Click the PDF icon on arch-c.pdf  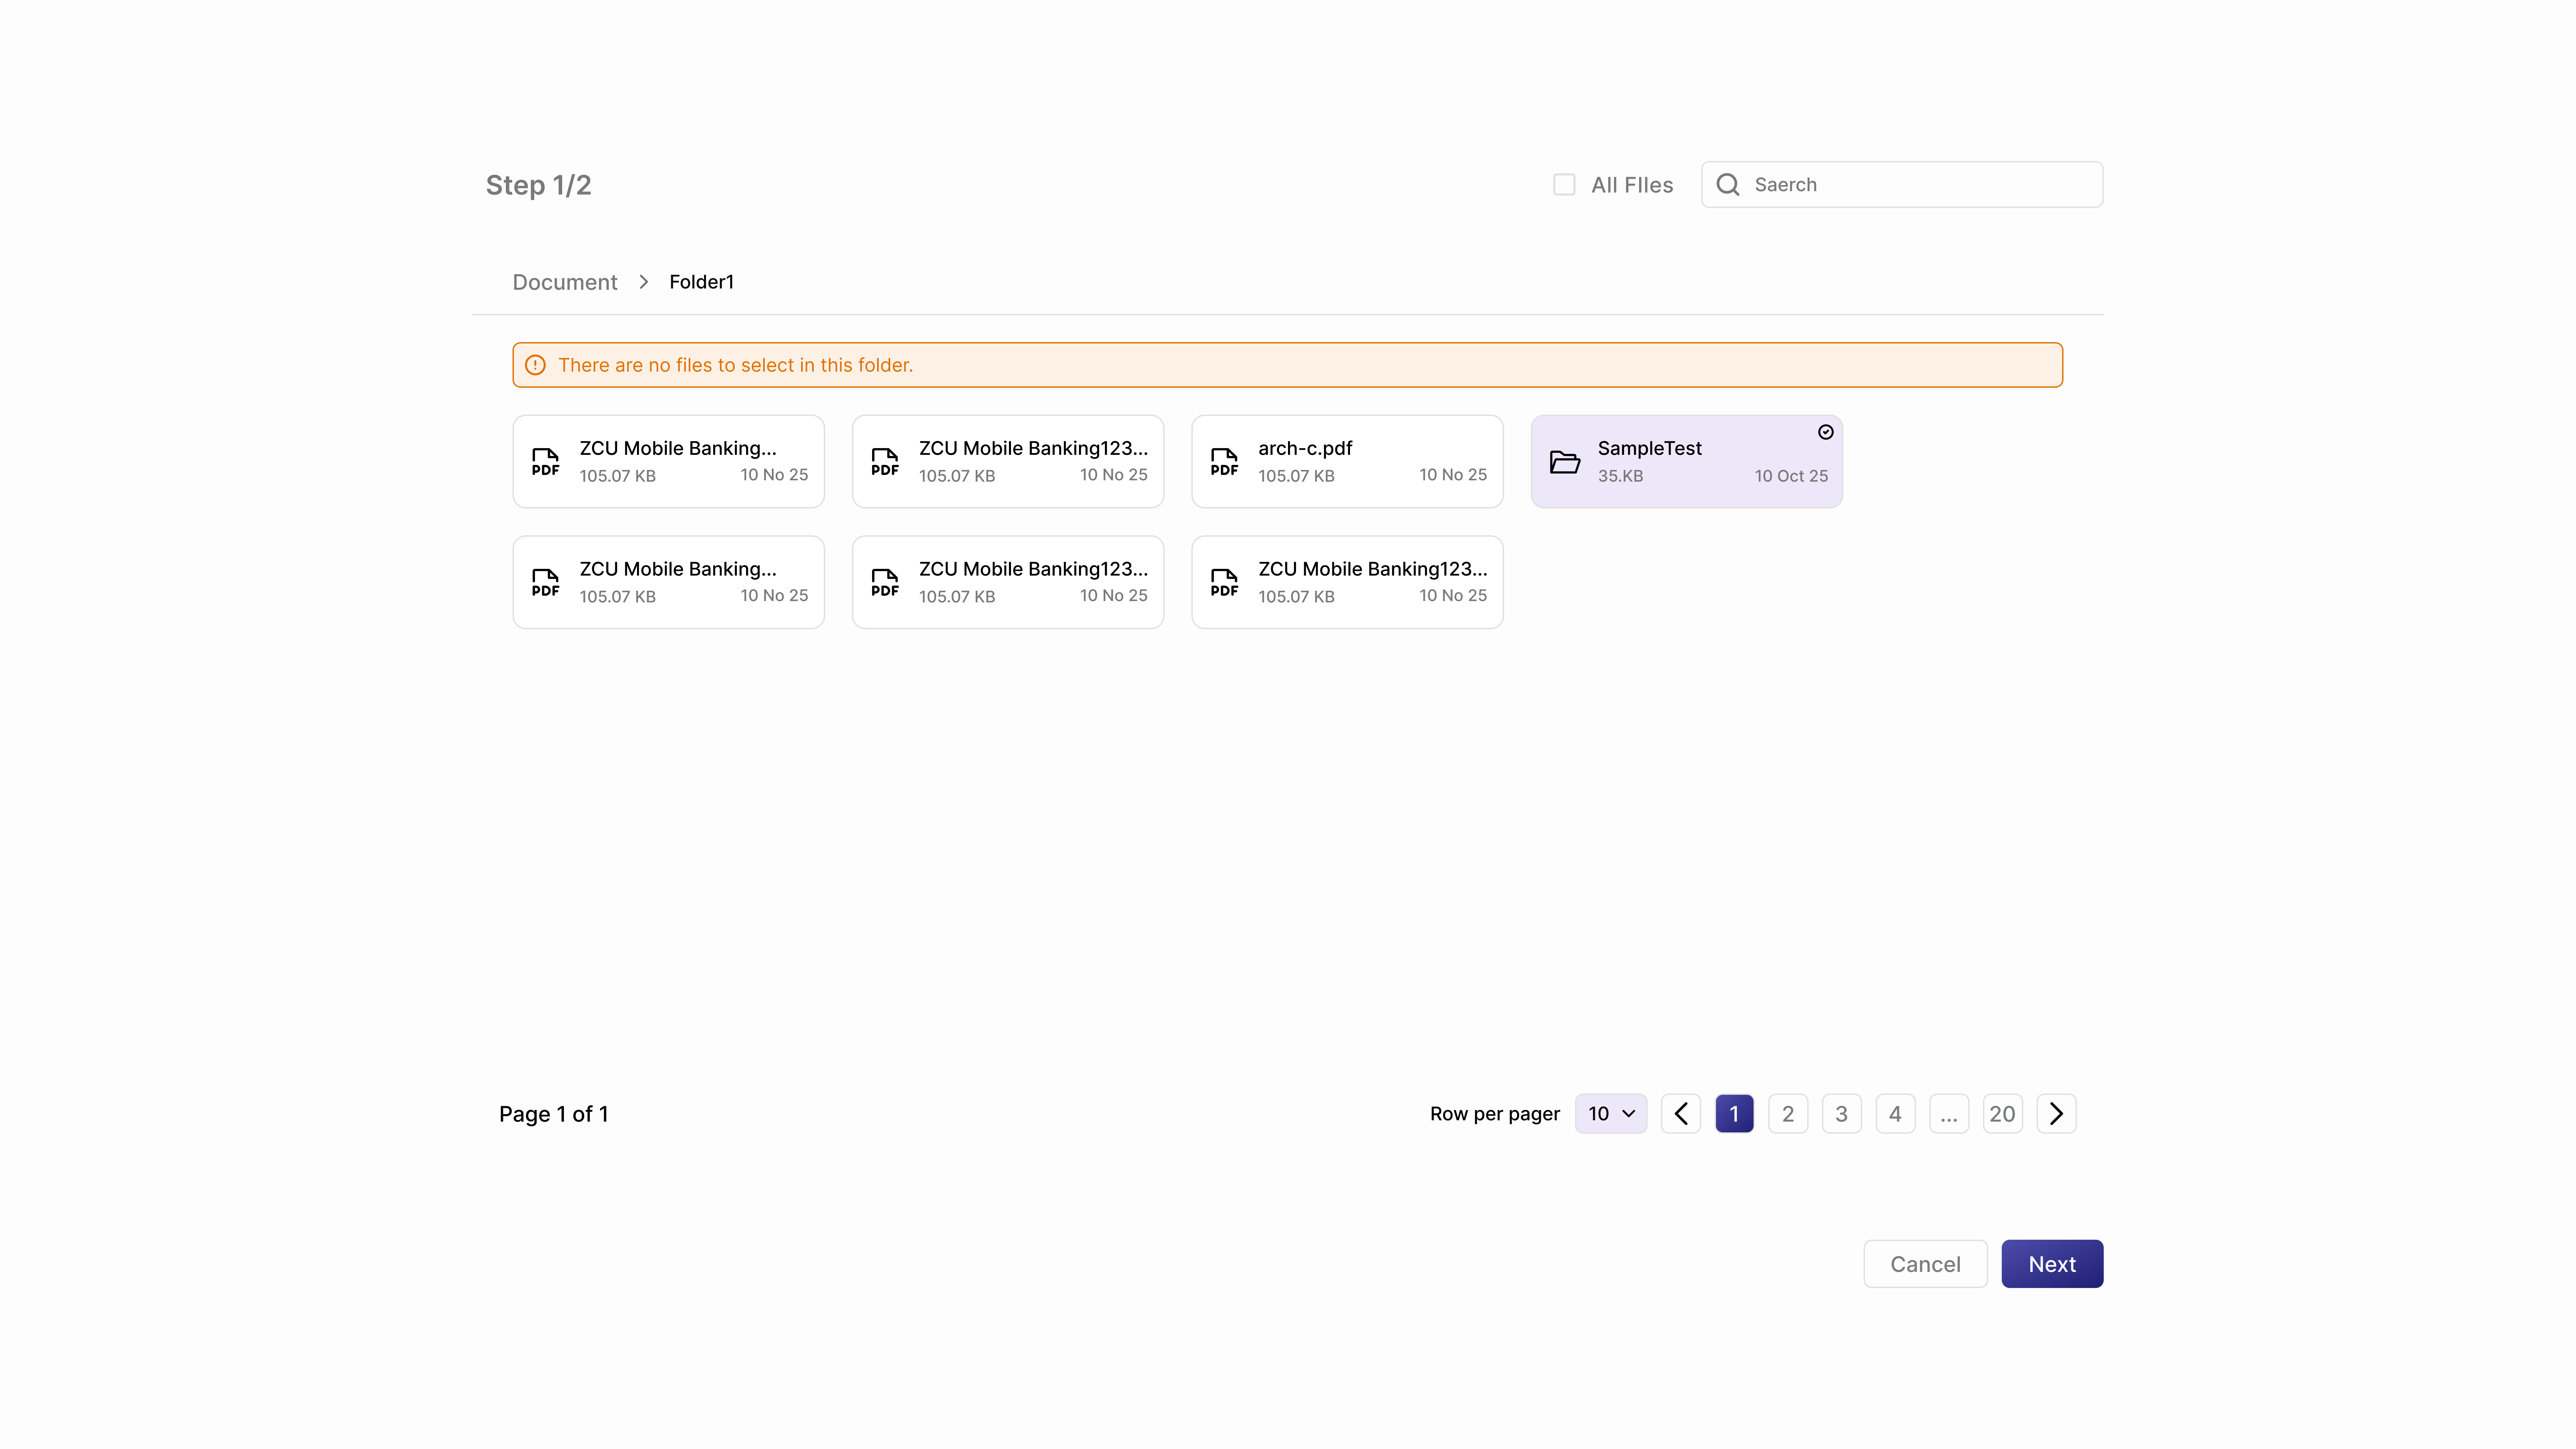[x=1224, y=462]
